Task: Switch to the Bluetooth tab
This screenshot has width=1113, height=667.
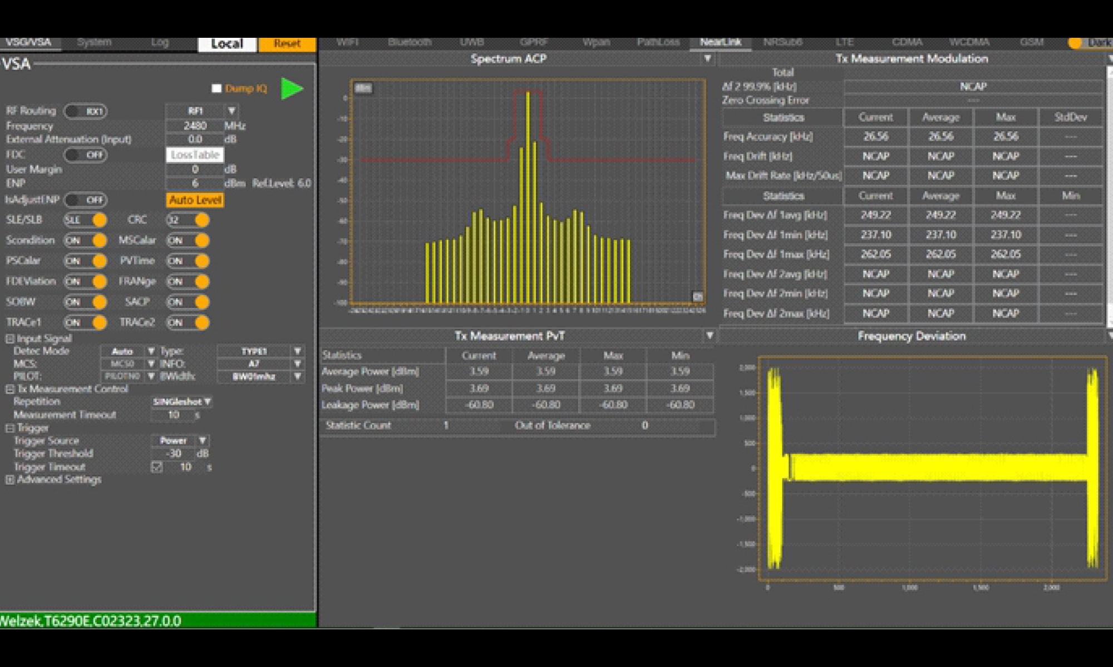Action: click(x=410, y=42)
